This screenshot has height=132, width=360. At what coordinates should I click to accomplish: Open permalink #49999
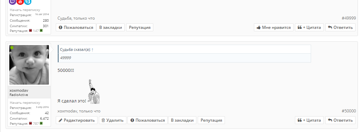tap(349, 18)
